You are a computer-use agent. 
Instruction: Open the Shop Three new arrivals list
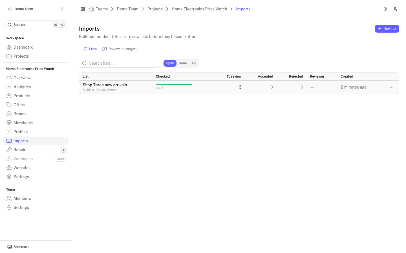coord(105,85)
